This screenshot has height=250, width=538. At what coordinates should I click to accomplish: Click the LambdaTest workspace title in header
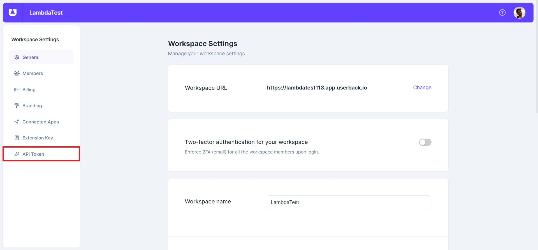click(x=46, y=13)
